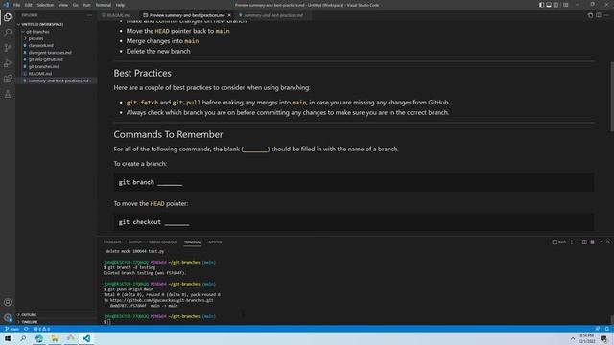Screen dimensions: 614x345
Task: Split the terminal pane
Action: tap(584, 242)
